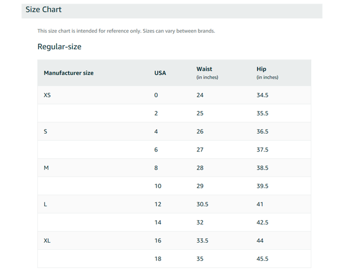The image size is (338, 277).
Task: Click hip value 45.5
Action: point(262,259)
